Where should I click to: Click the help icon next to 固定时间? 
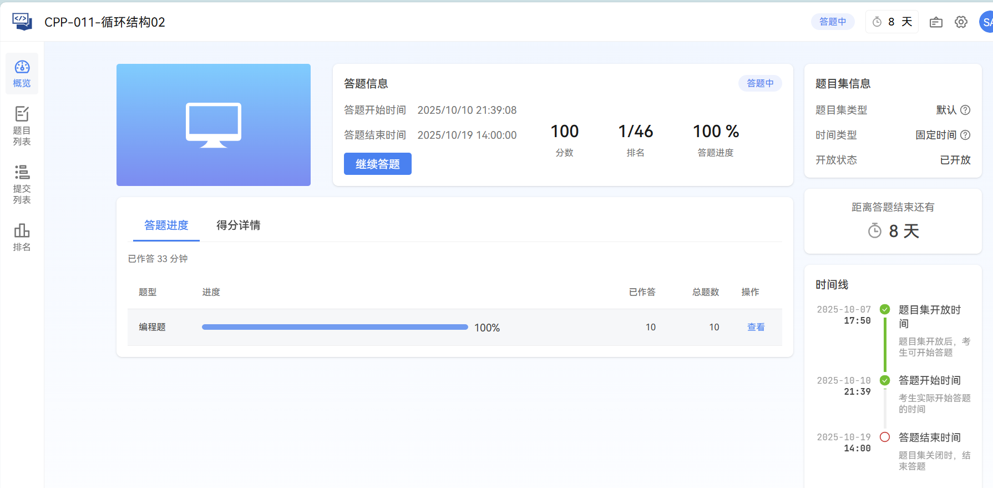[x=965, y=135]
